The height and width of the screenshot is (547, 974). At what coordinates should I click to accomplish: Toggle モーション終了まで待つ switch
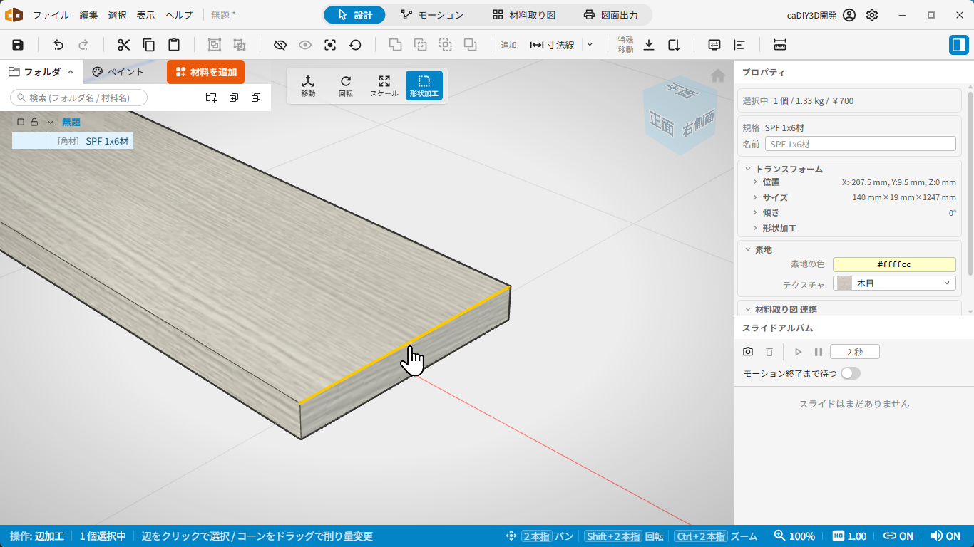coord(851,373)
